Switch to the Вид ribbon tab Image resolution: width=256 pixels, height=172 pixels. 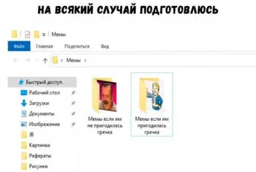tap(105, 46)
